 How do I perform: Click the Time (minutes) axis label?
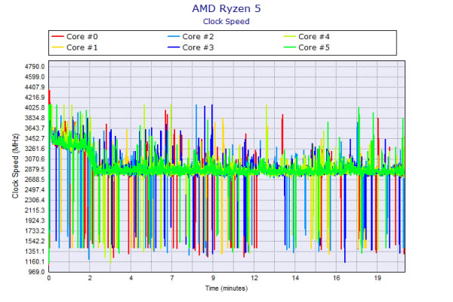pyautogui.click(x=226, y=288)
